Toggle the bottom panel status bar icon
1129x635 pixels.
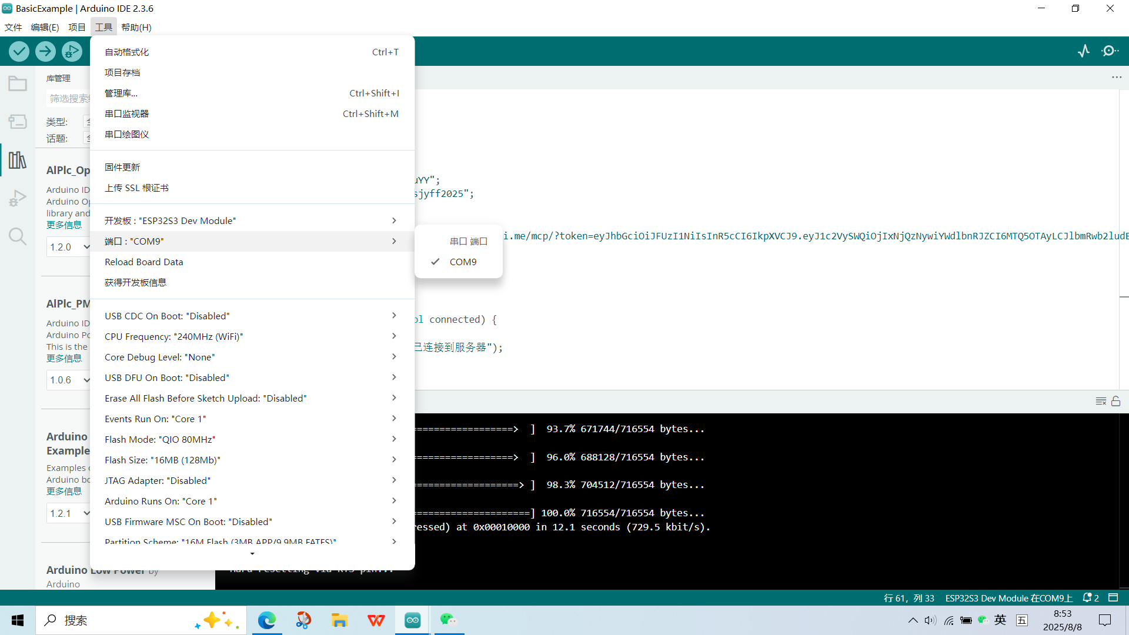[x=1113, y=598]
